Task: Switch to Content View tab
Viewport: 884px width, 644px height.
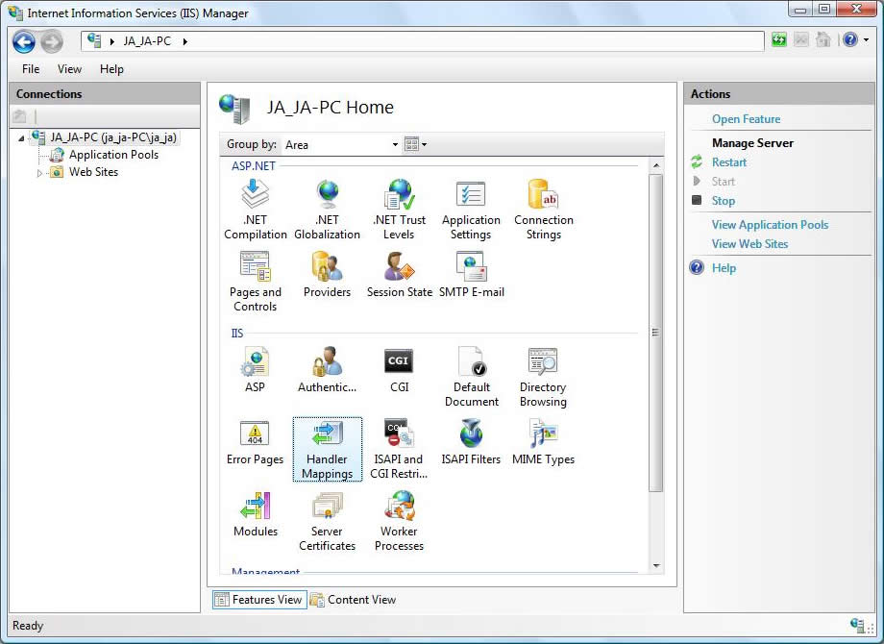Action: click(x=354, y=600)
